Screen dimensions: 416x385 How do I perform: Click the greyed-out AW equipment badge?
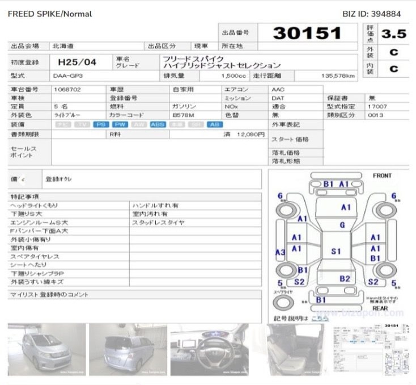pos(138,124)
